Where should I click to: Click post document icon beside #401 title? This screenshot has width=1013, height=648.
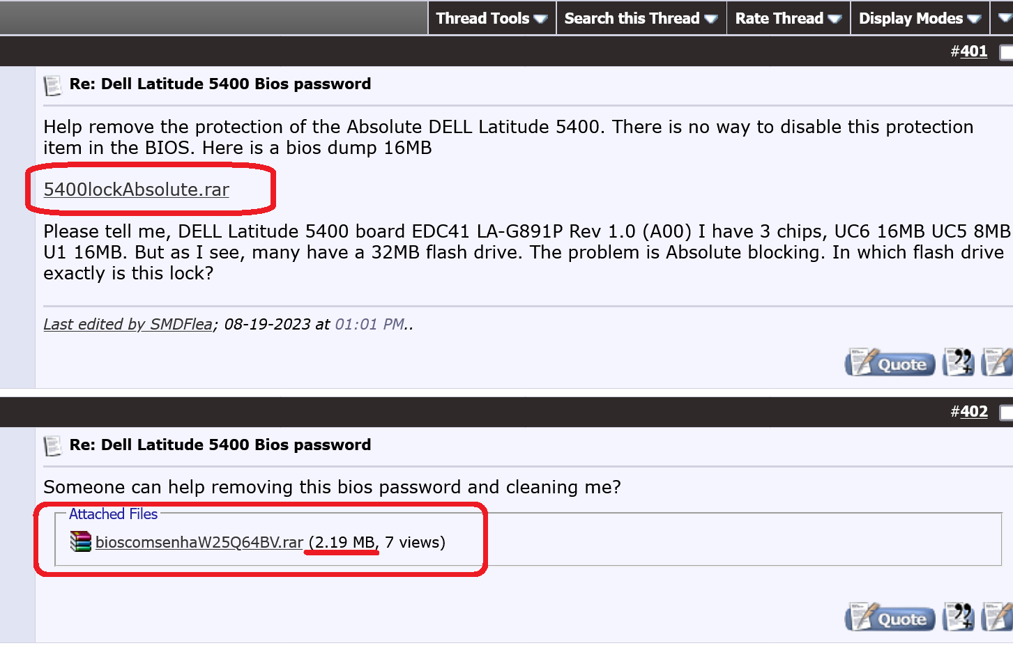pos(52,86)
